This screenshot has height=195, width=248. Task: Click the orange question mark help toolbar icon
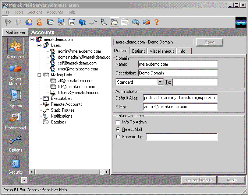coord(157,22)
